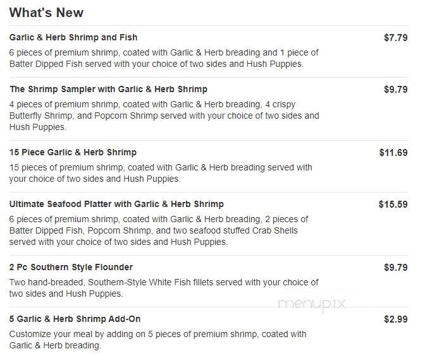Click the $11.69 price
The image size is (425, 356).
coord(393,153)
